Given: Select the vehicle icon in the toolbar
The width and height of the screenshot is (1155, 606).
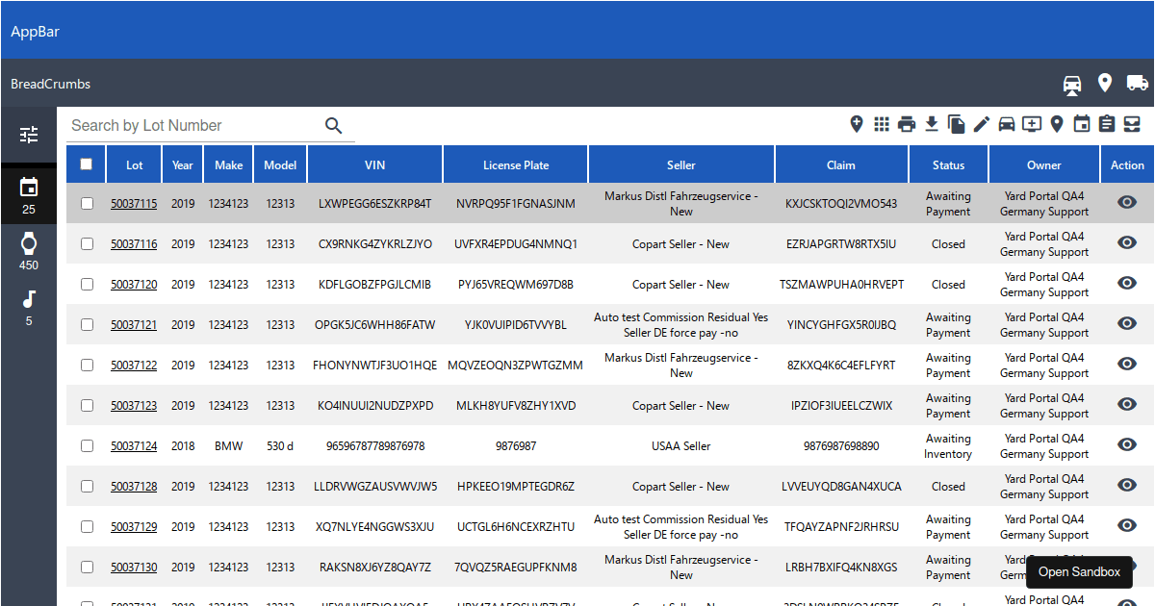Looking at the screenshot, I should 1007,125.
